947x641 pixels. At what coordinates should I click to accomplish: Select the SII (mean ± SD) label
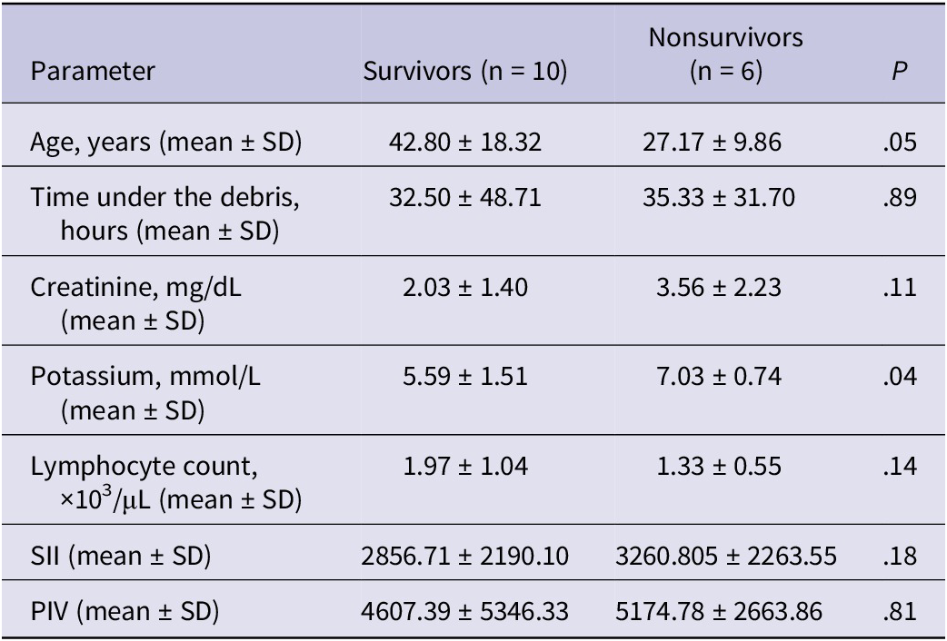(x=120, y=556)
